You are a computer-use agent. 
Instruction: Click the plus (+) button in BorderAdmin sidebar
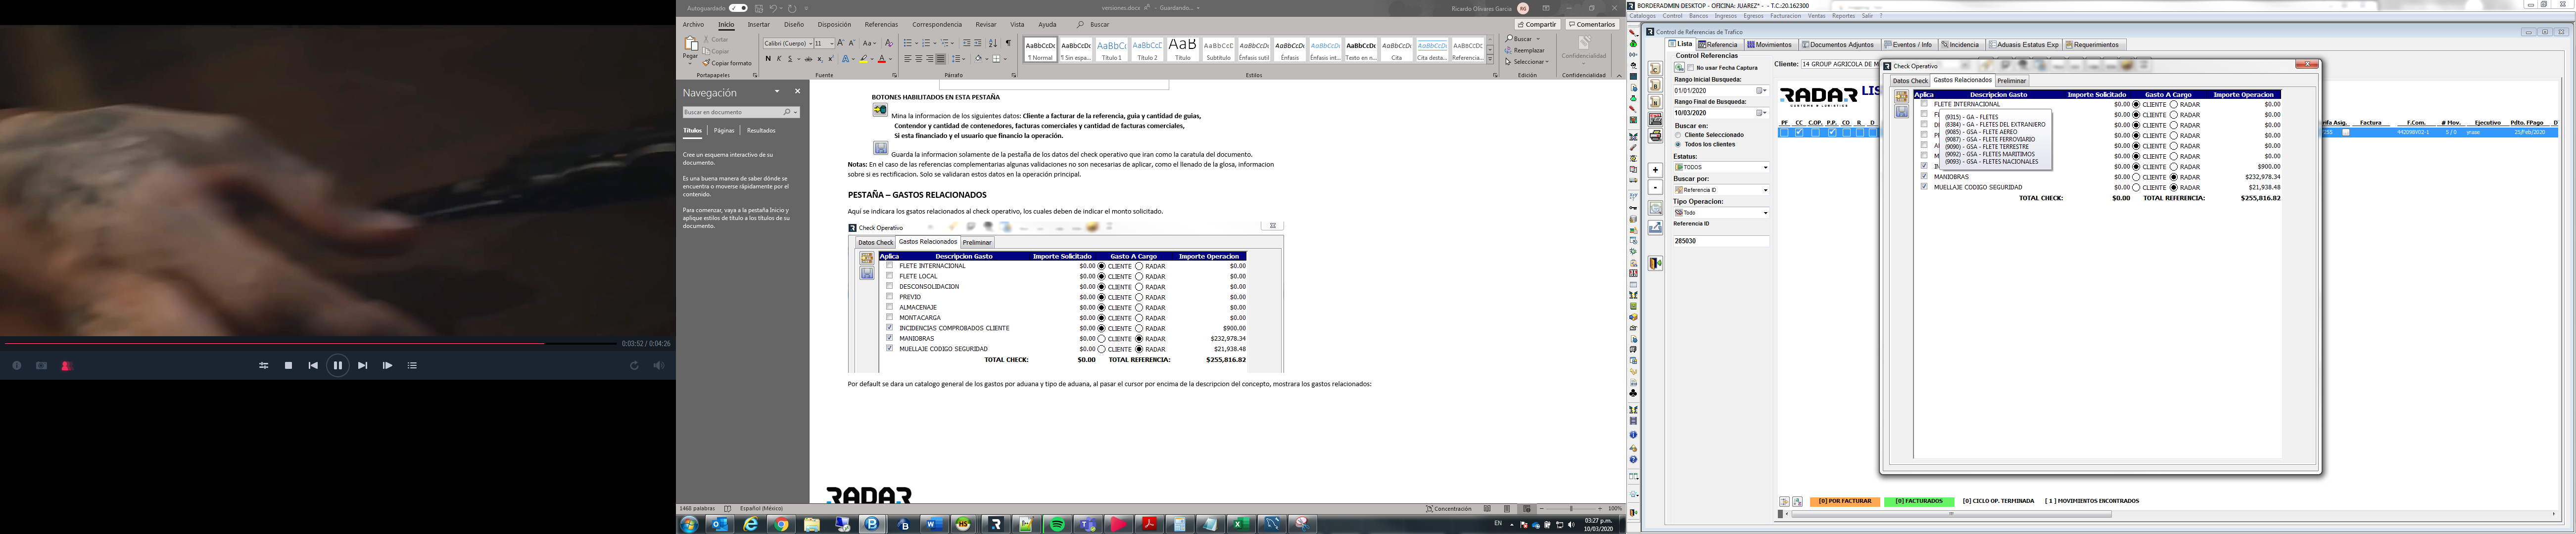[1655, 170]
